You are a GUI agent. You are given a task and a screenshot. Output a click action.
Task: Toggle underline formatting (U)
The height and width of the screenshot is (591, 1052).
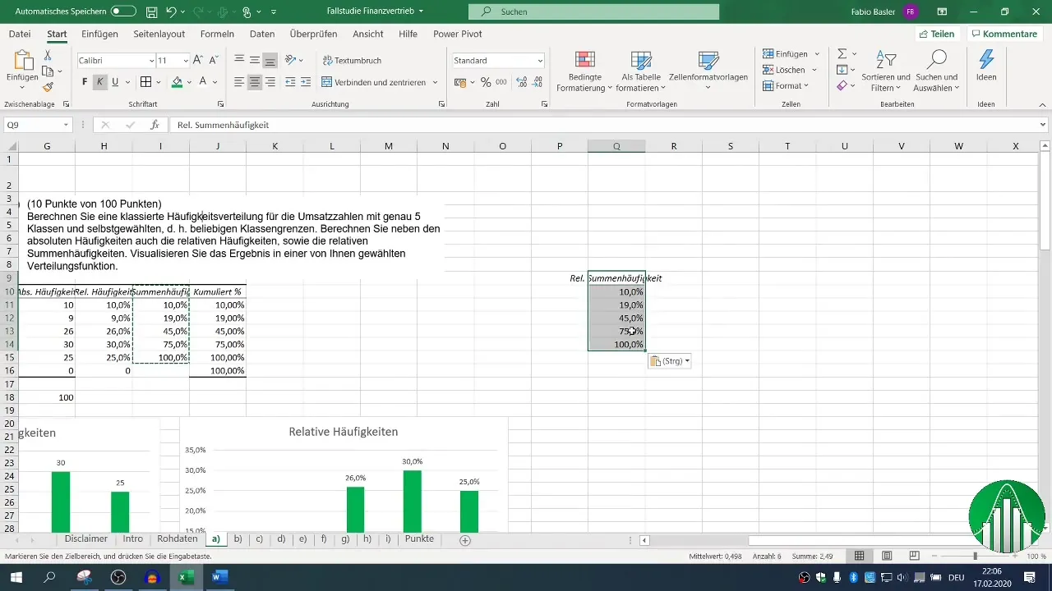tap(115, 82)
